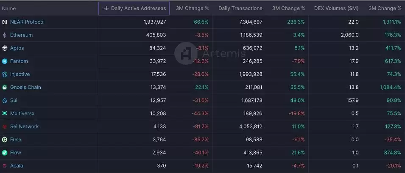Click the Name column header
The image size is (405, 173).
pyautogui.click(x=9, y=8)
